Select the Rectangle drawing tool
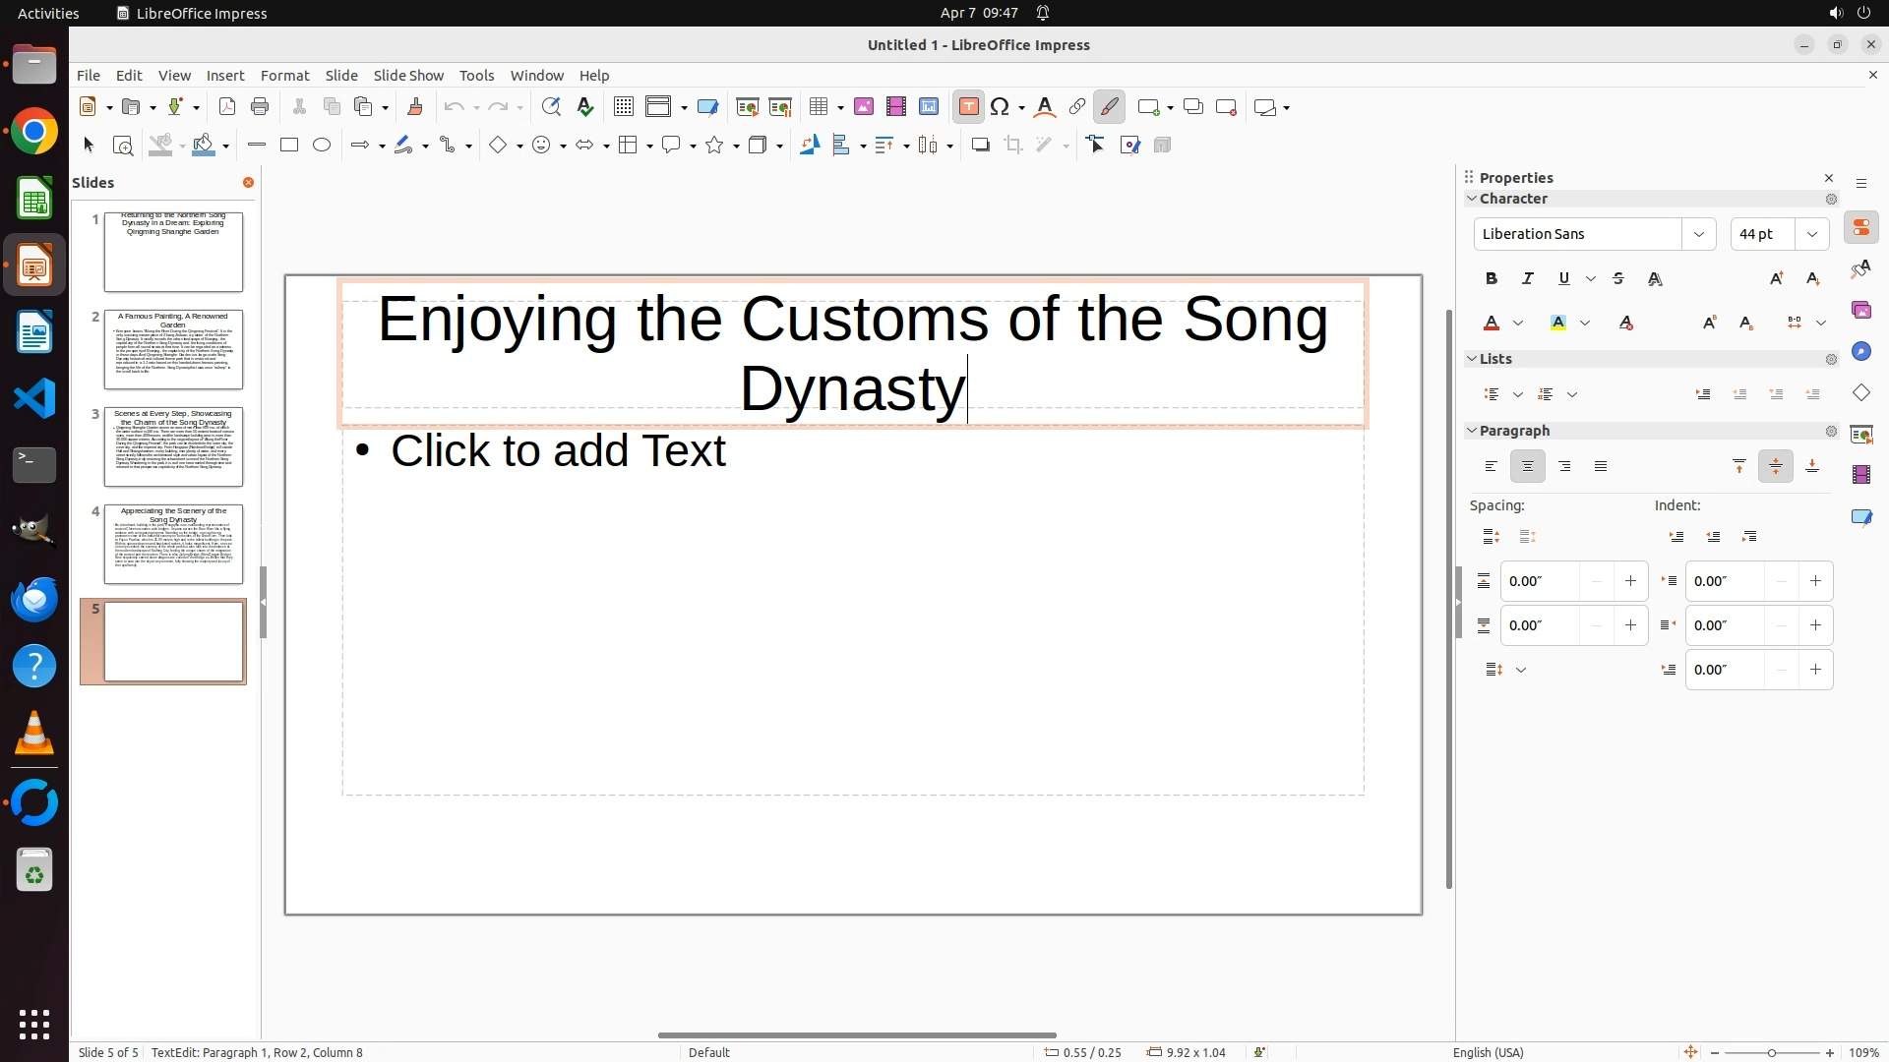 pyautogui.click(x=289, y=146)
